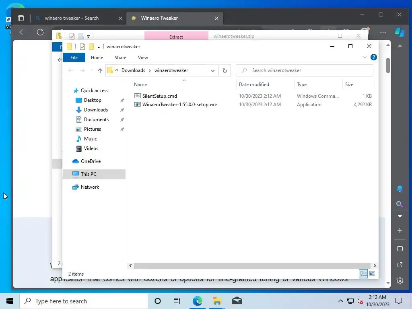Open the Copilot icon in Edge
The width and height of the screenshot is (412, 309).
pos(400,32)
